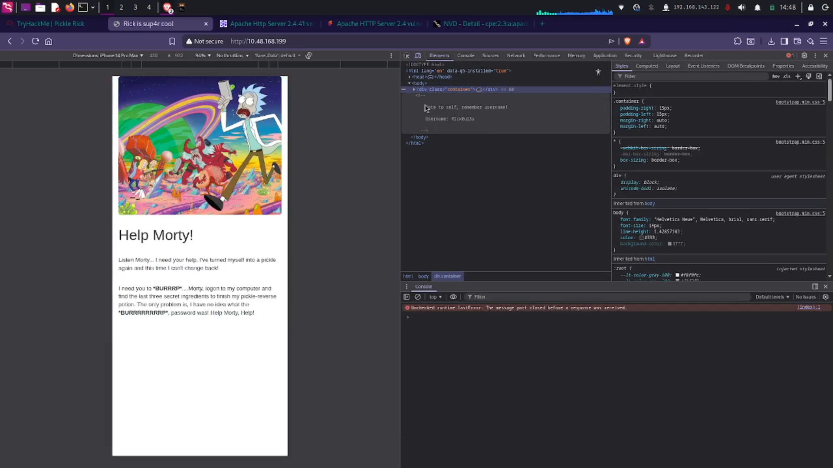Add a new style rule with plus icon

[x=798, y=76]
